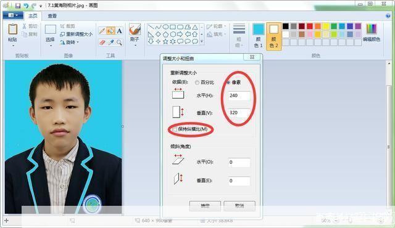Click 确定 button in resize dialog
This screenshot has width=395, height=228.
(205, 206)
